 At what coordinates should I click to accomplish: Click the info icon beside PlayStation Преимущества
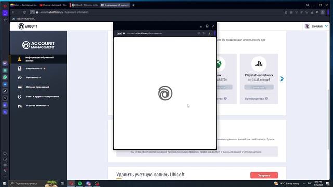point(266,98)
